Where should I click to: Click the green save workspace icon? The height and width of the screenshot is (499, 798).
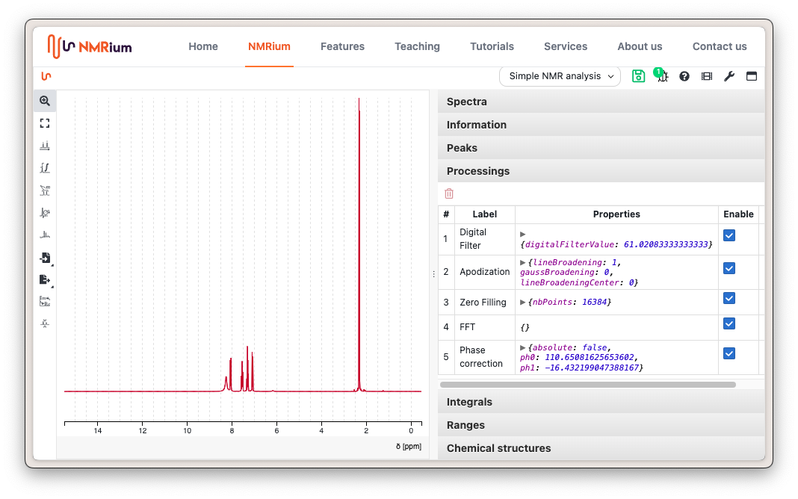(x=638, y=76)
